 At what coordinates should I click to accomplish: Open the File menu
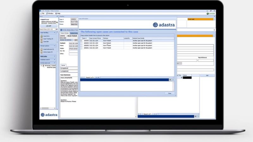click(x=42, y=14)
